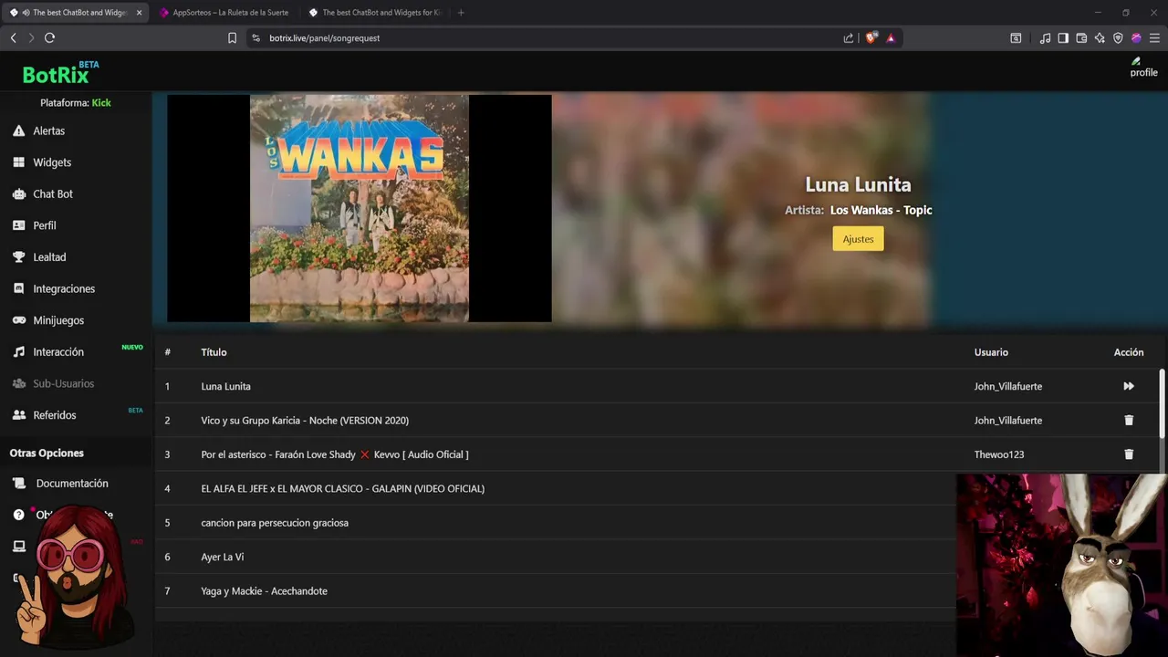Select 'cancion para persecucion graciosa' row

tap(275, 523)
